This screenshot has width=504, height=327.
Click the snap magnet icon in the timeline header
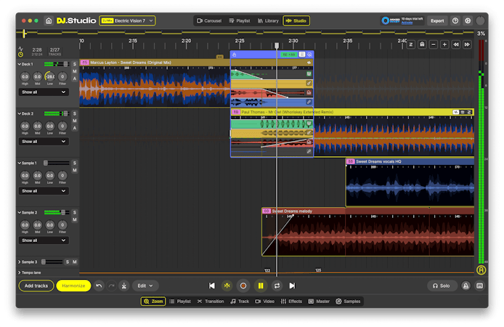click(x=422, y=44)
